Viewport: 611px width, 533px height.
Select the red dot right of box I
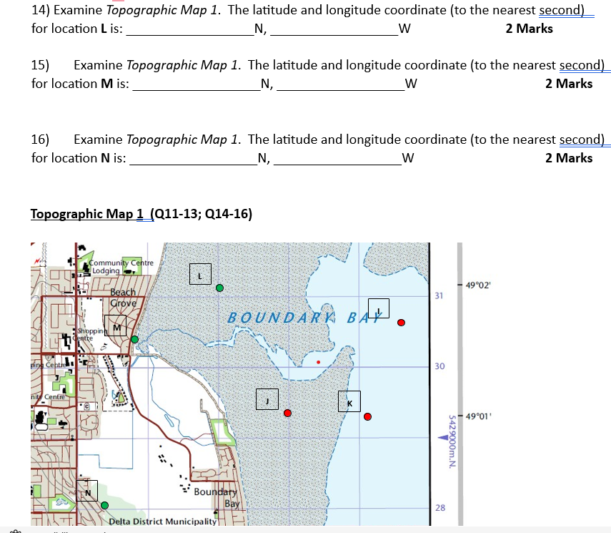[401, 323]
